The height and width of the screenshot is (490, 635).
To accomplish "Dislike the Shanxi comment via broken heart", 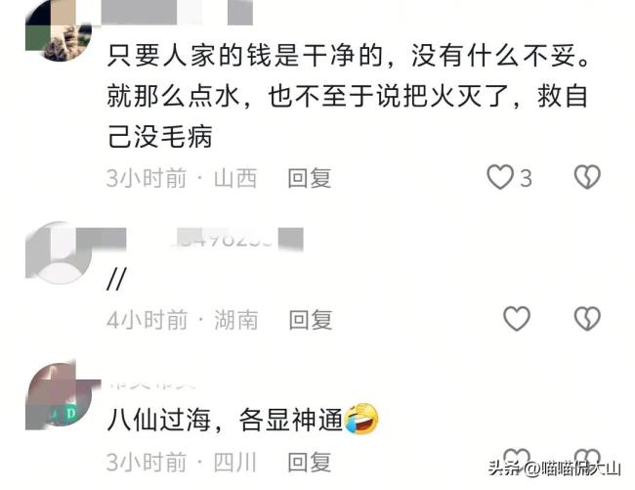I will 587,177.
